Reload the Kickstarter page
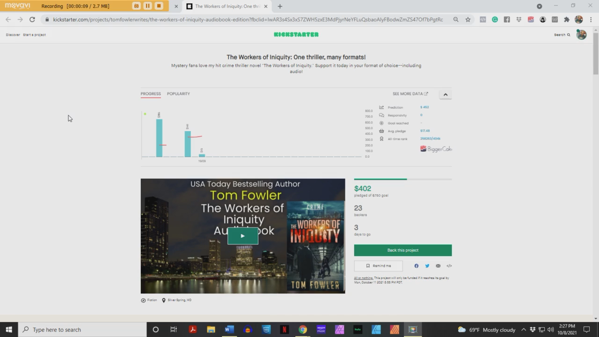 pos(32,19)
